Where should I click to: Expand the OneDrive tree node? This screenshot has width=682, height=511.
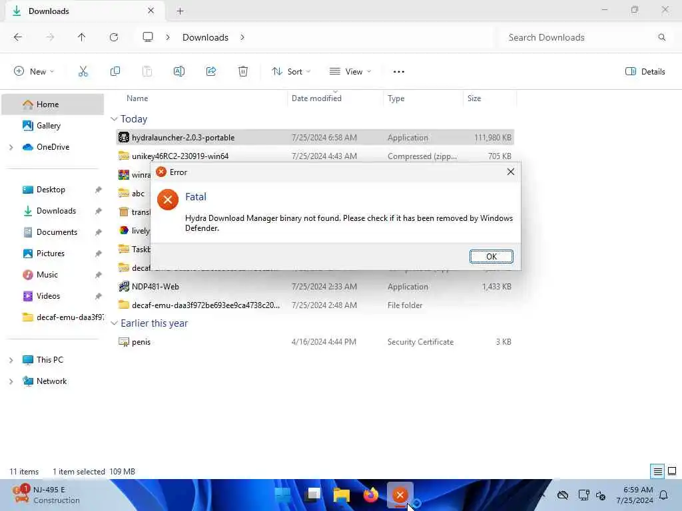[x=11, y=147]
